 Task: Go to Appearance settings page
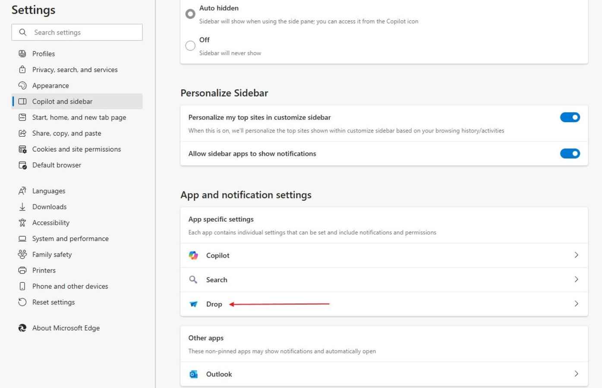click(50, 85)
